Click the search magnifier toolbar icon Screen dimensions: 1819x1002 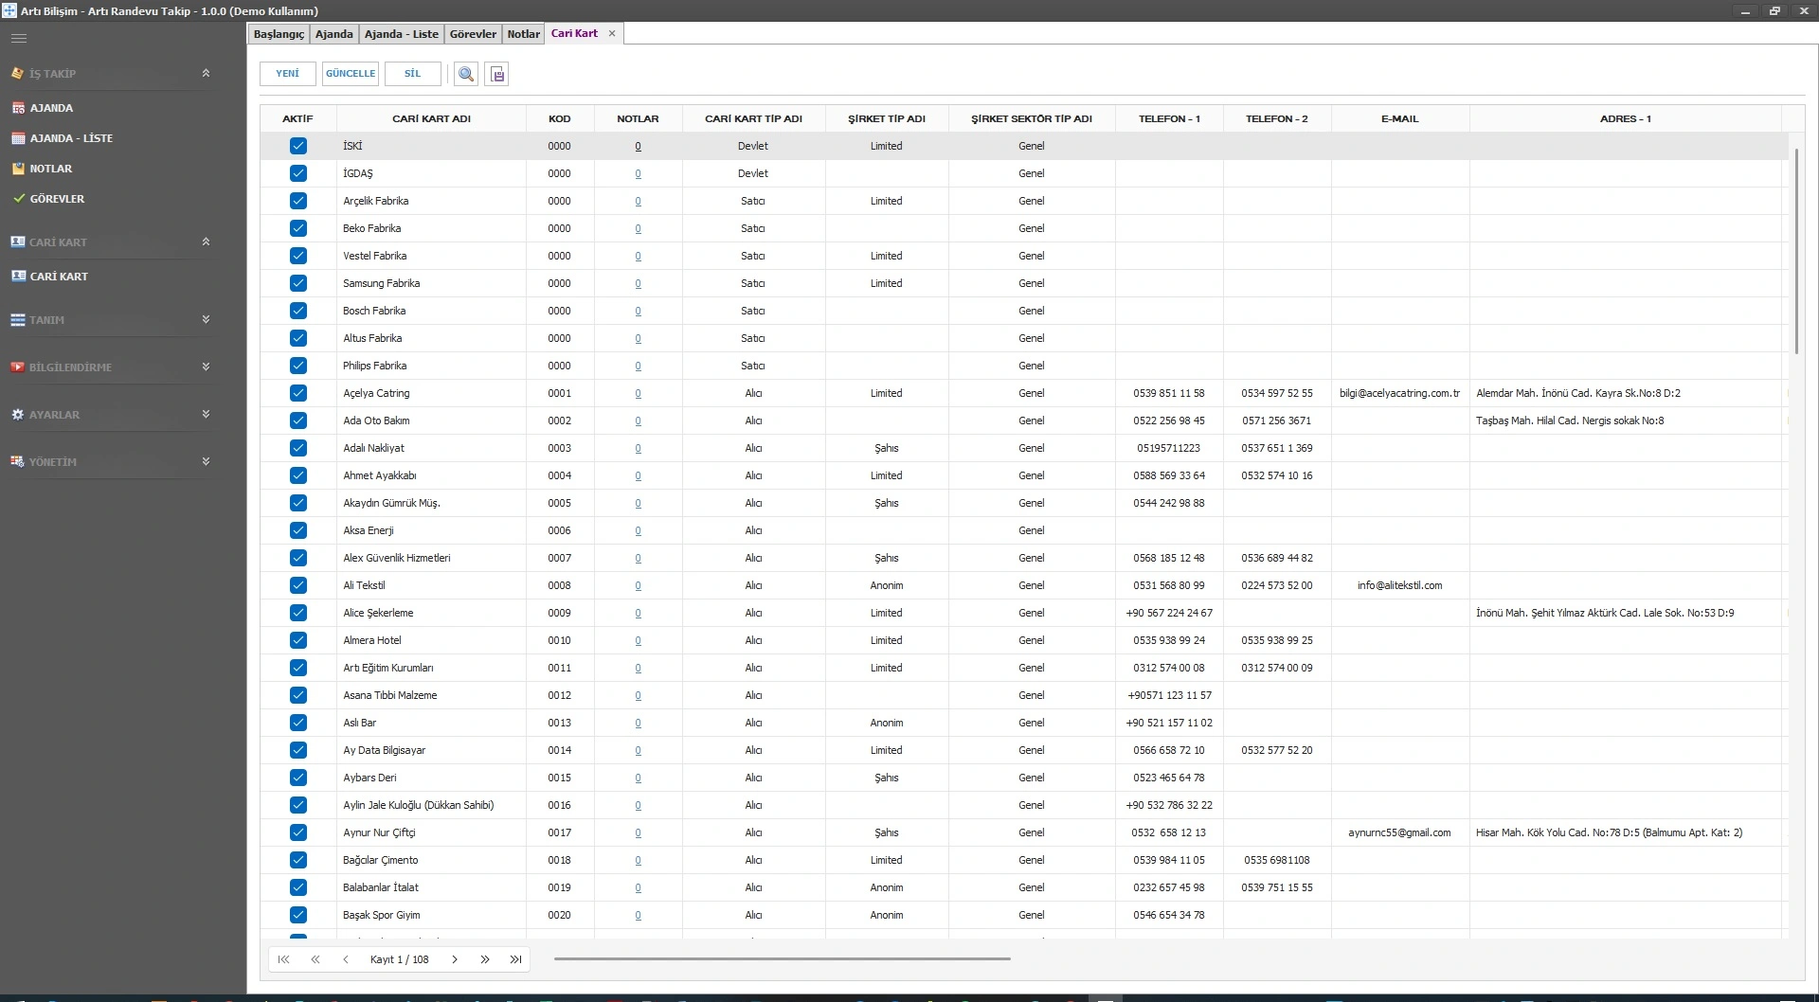[x=466, y=74]
